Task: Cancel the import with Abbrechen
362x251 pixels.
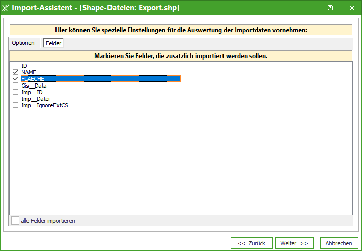Action: click(x=339, y=243)
